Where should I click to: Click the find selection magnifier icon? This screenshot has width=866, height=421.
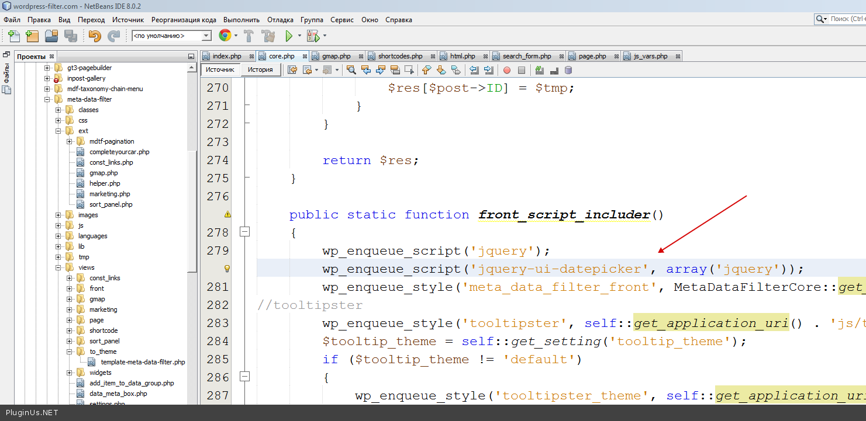(x=351, y=70)
